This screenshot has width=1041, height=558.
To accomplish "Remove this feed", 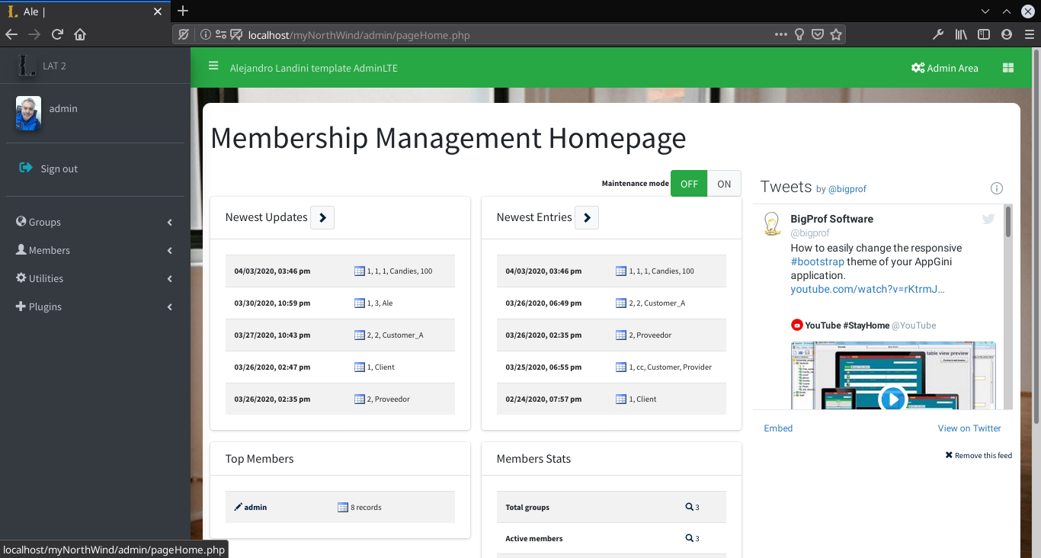I will [x=979, y=455].
